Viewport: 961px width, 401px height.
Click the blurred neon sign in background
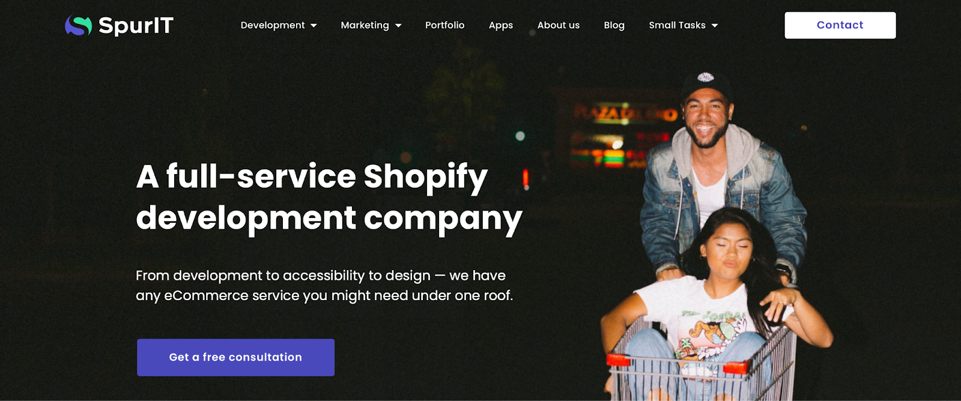coord(625,135)
